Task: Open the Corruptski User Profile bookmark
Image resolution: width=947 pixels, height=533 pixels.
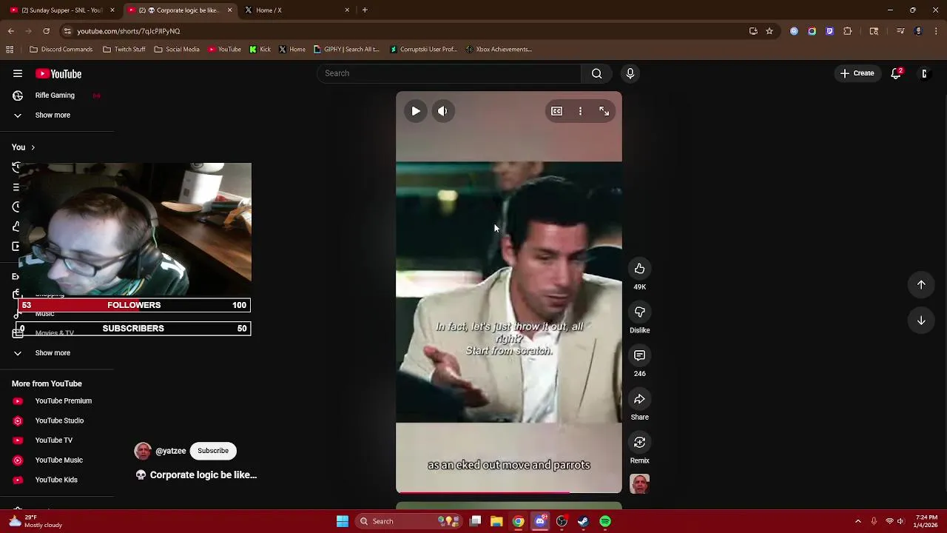Action: point(423,50)
